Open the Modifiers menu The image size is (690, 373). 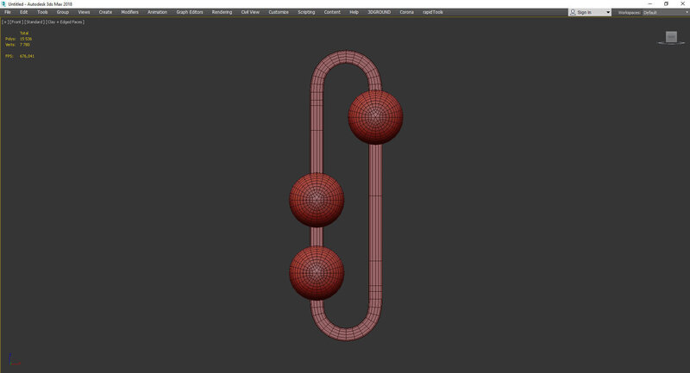tap(129, 12)
